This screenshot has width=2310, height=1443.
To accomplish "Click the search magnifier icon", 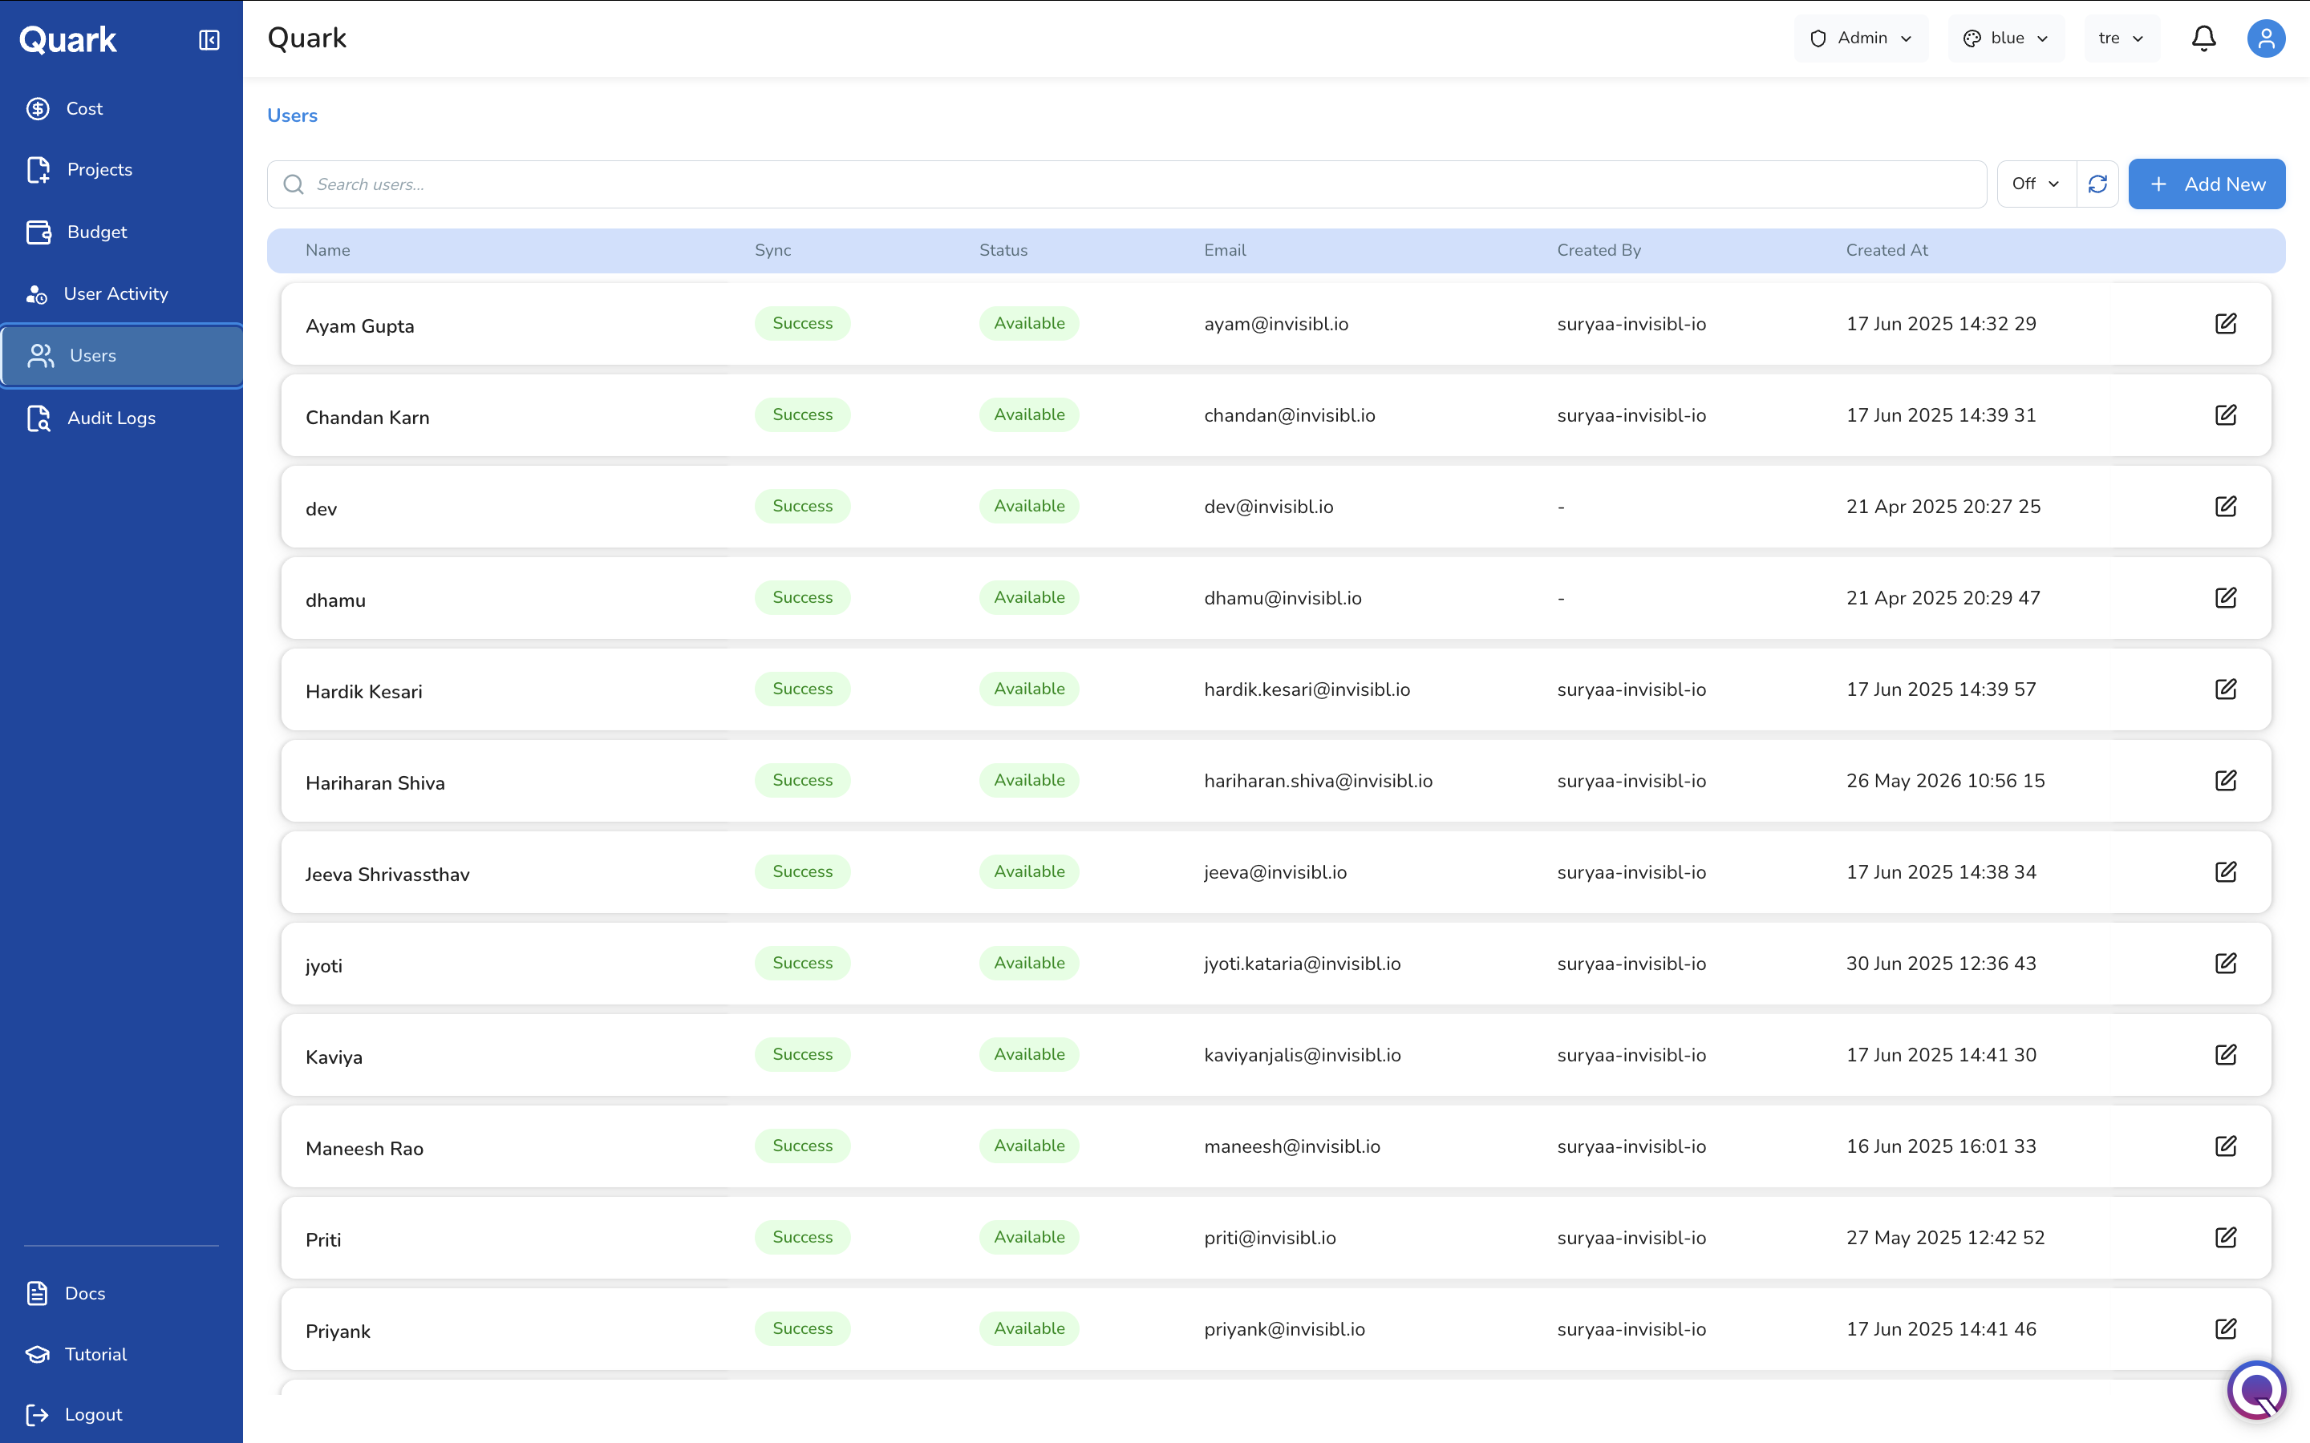I will (294, 184).
